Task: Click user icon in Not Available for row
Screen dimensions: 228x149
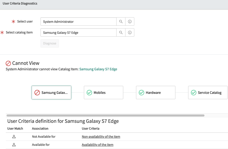Action: point(14,137)
